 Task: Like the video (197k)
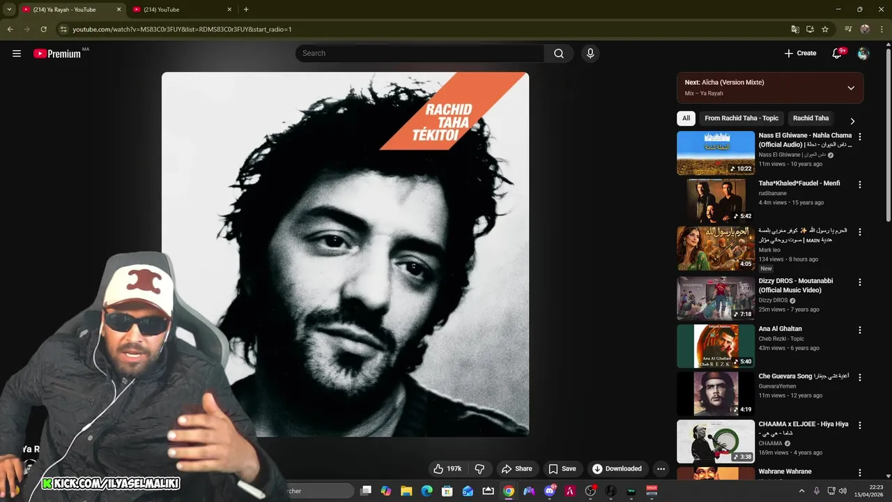447,469
